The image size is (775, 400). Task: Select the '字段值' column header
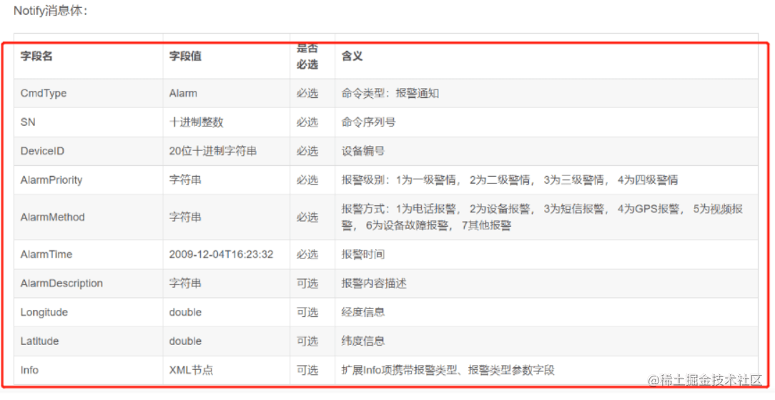185,56
